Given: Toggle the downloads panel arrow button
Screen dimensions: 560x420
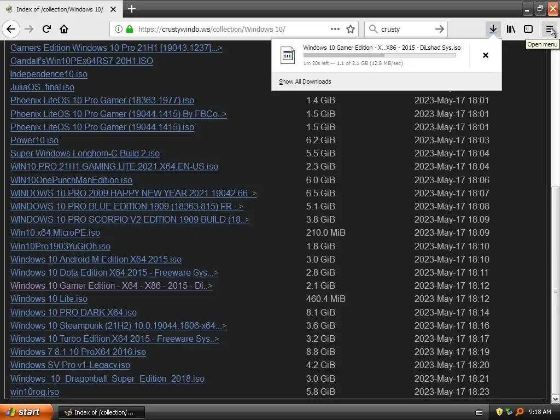Looking at the screenshot, I should [493, 29].
